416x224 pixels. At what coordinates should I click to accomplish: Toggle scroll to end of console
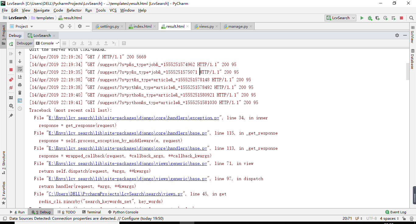pyautogui.click(x=20, y=77)
